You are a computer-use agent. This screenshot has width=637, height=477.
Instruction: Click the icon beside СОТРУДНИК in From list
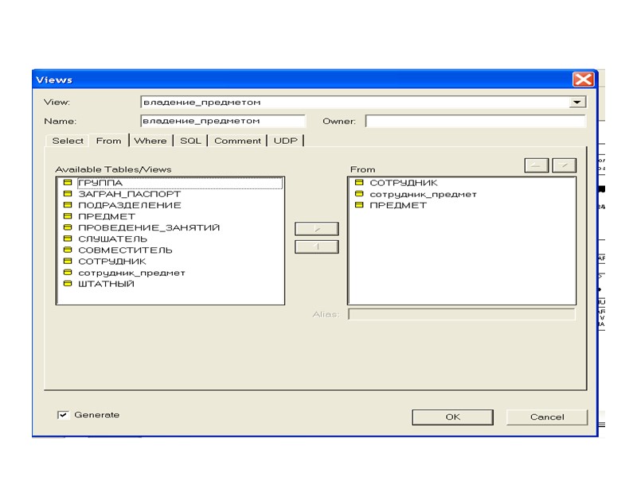click(359, 183)
